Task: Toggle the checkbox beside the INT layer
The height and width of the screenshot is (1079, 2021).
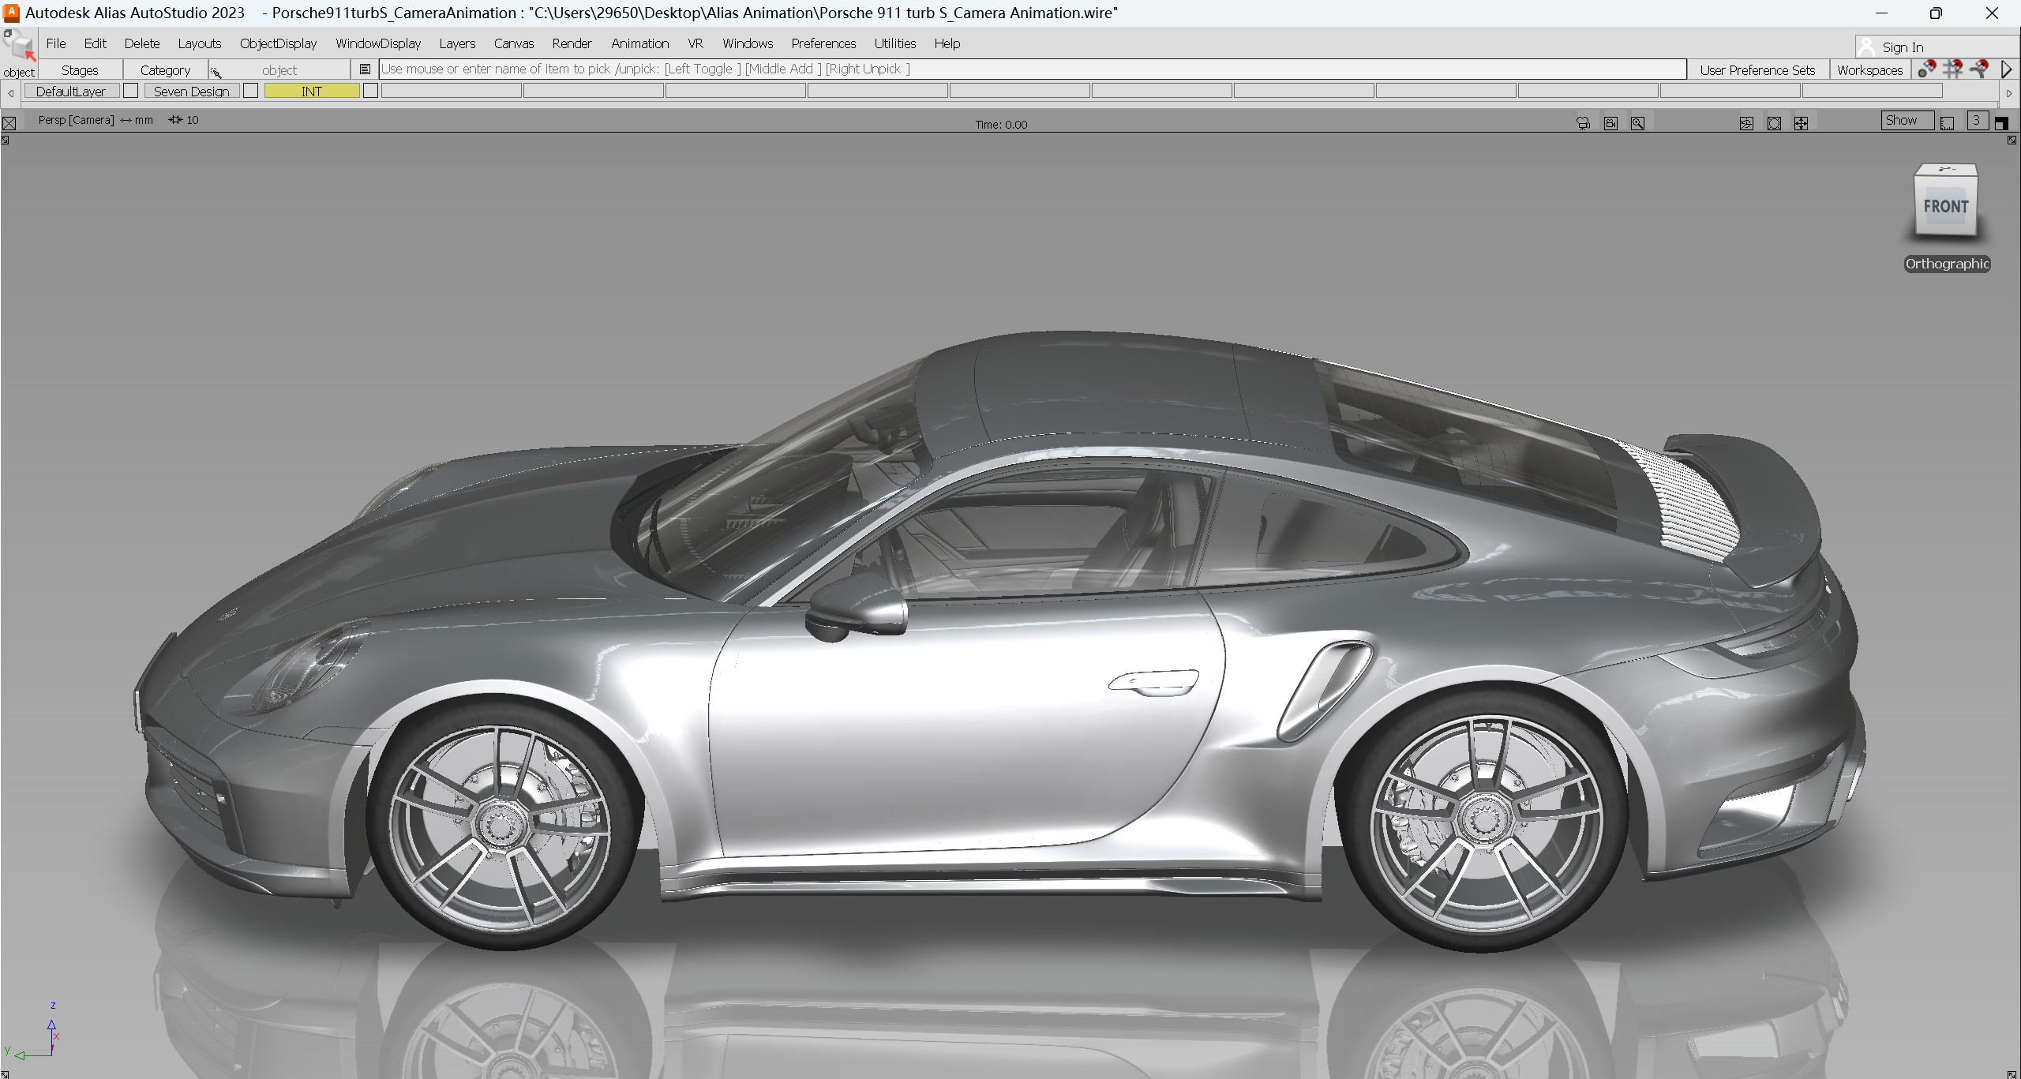Action: (370, 90)
